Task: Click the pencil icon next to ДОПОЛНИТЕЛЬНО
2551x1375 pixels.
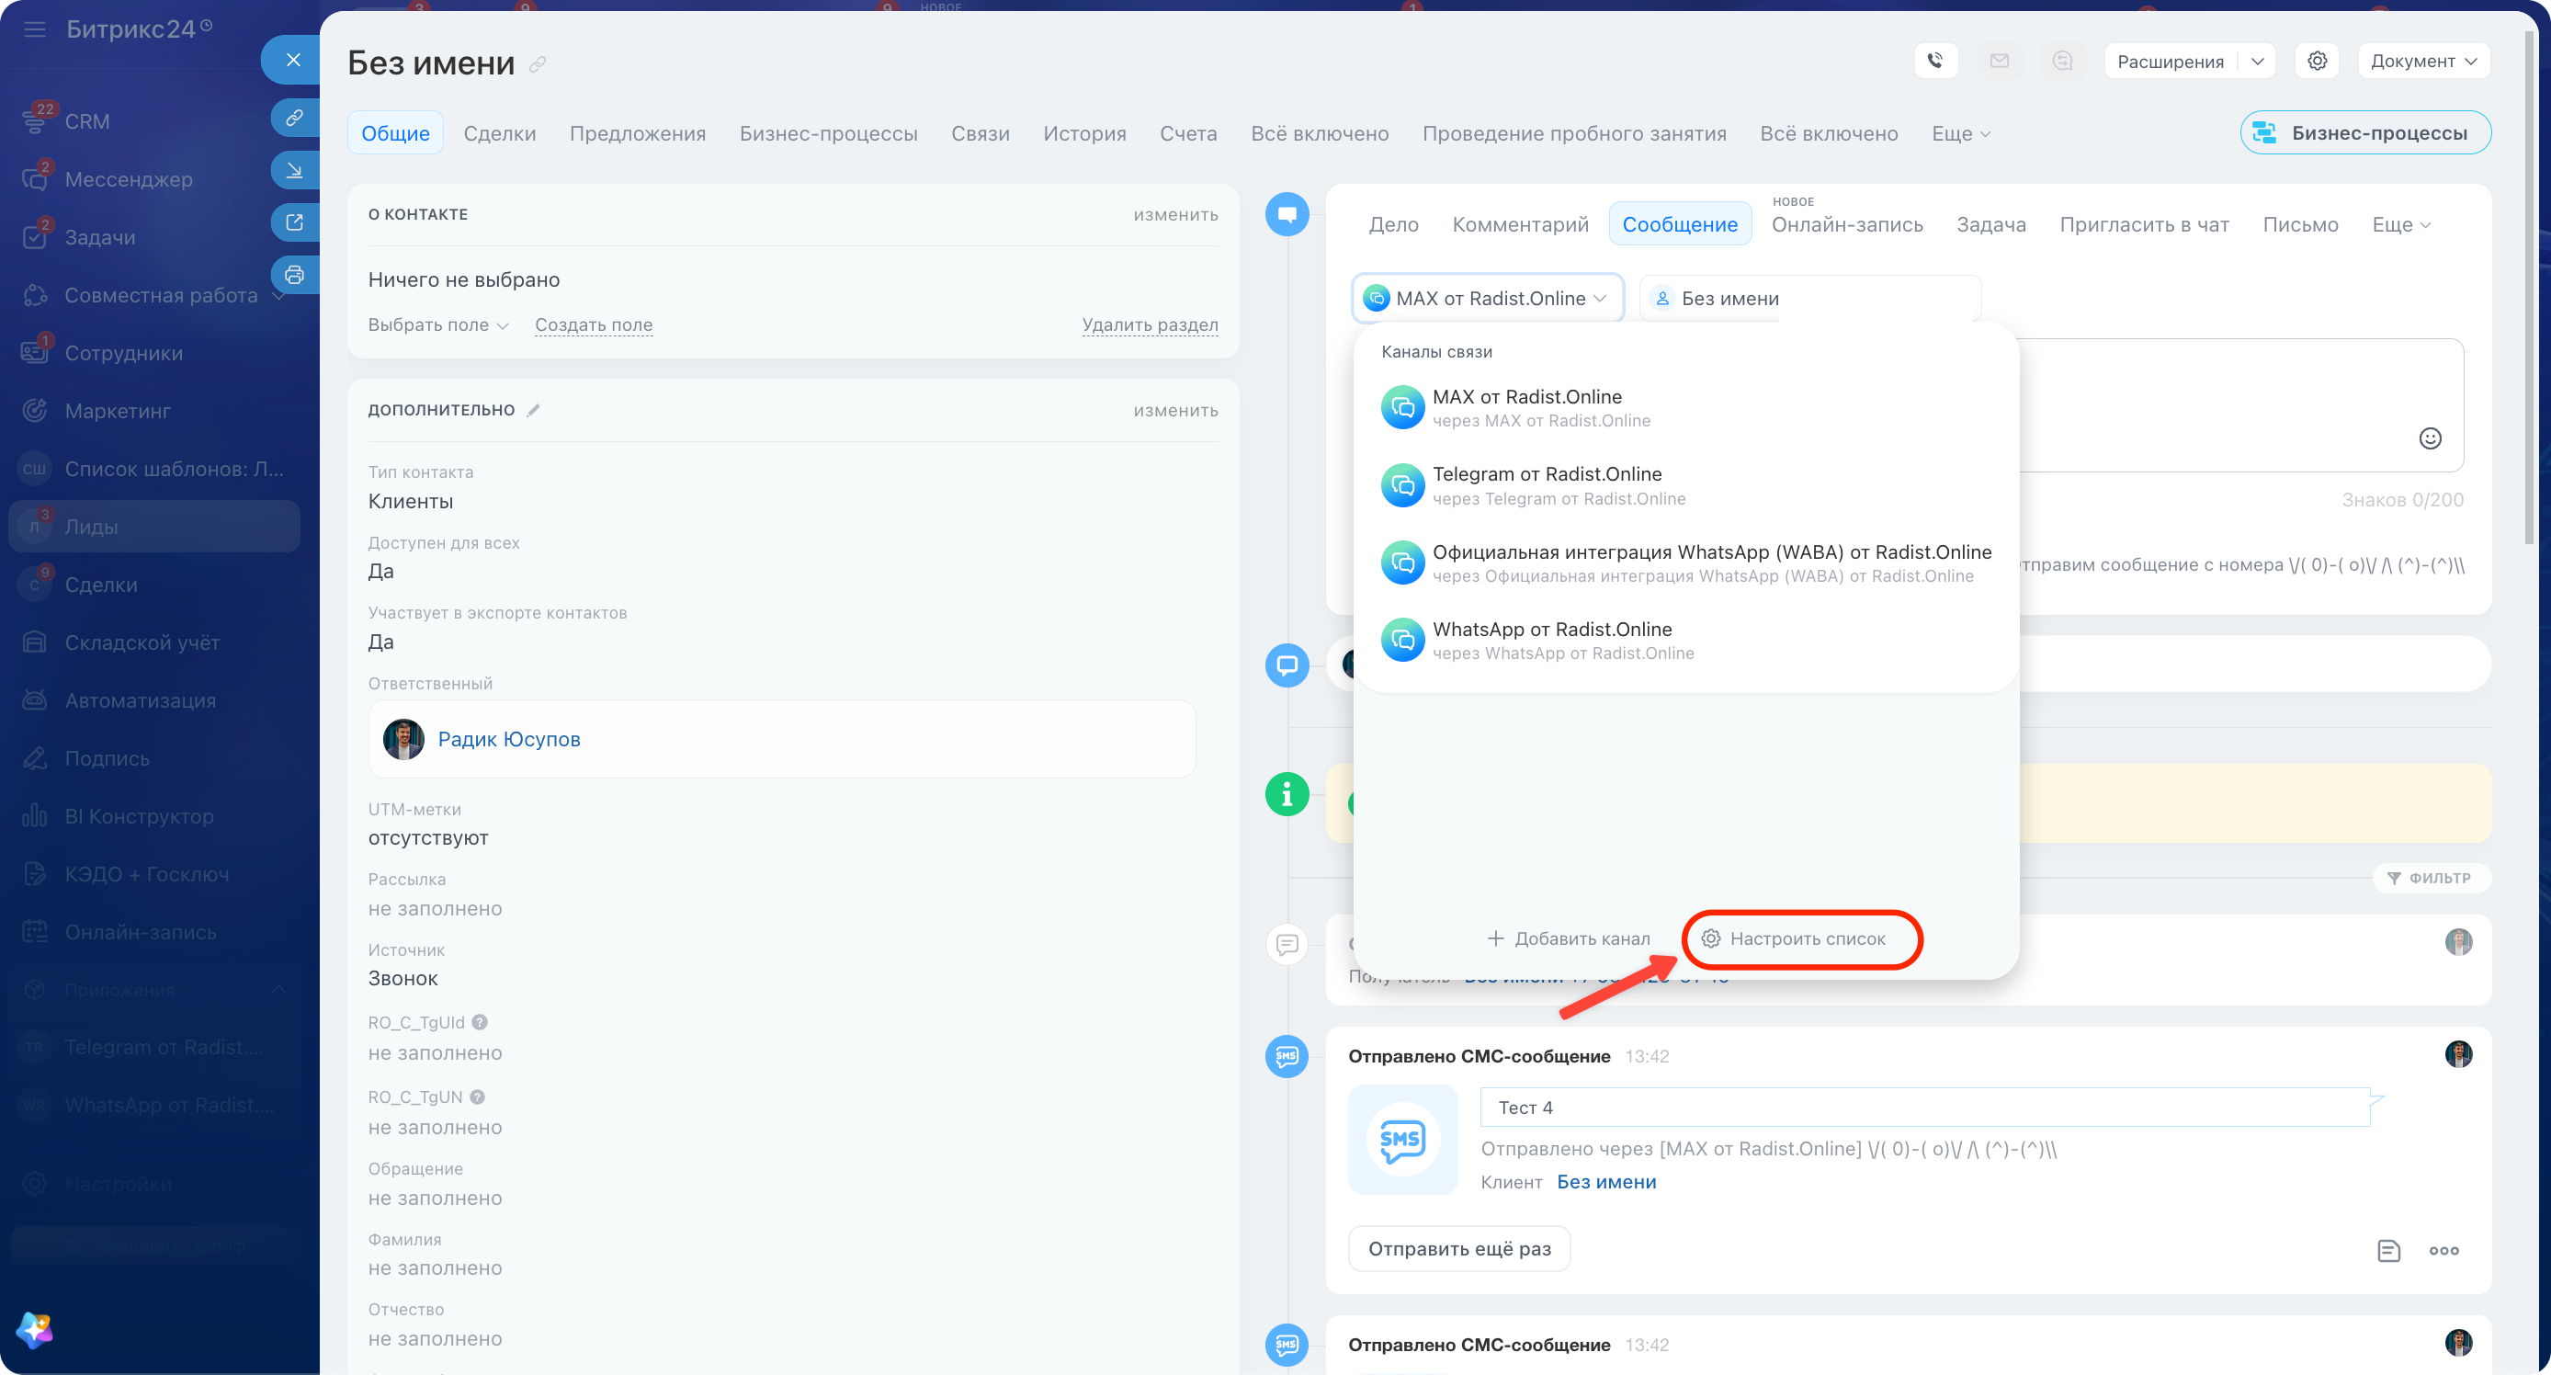Action: pyautogui.click(x=533, y=410)
